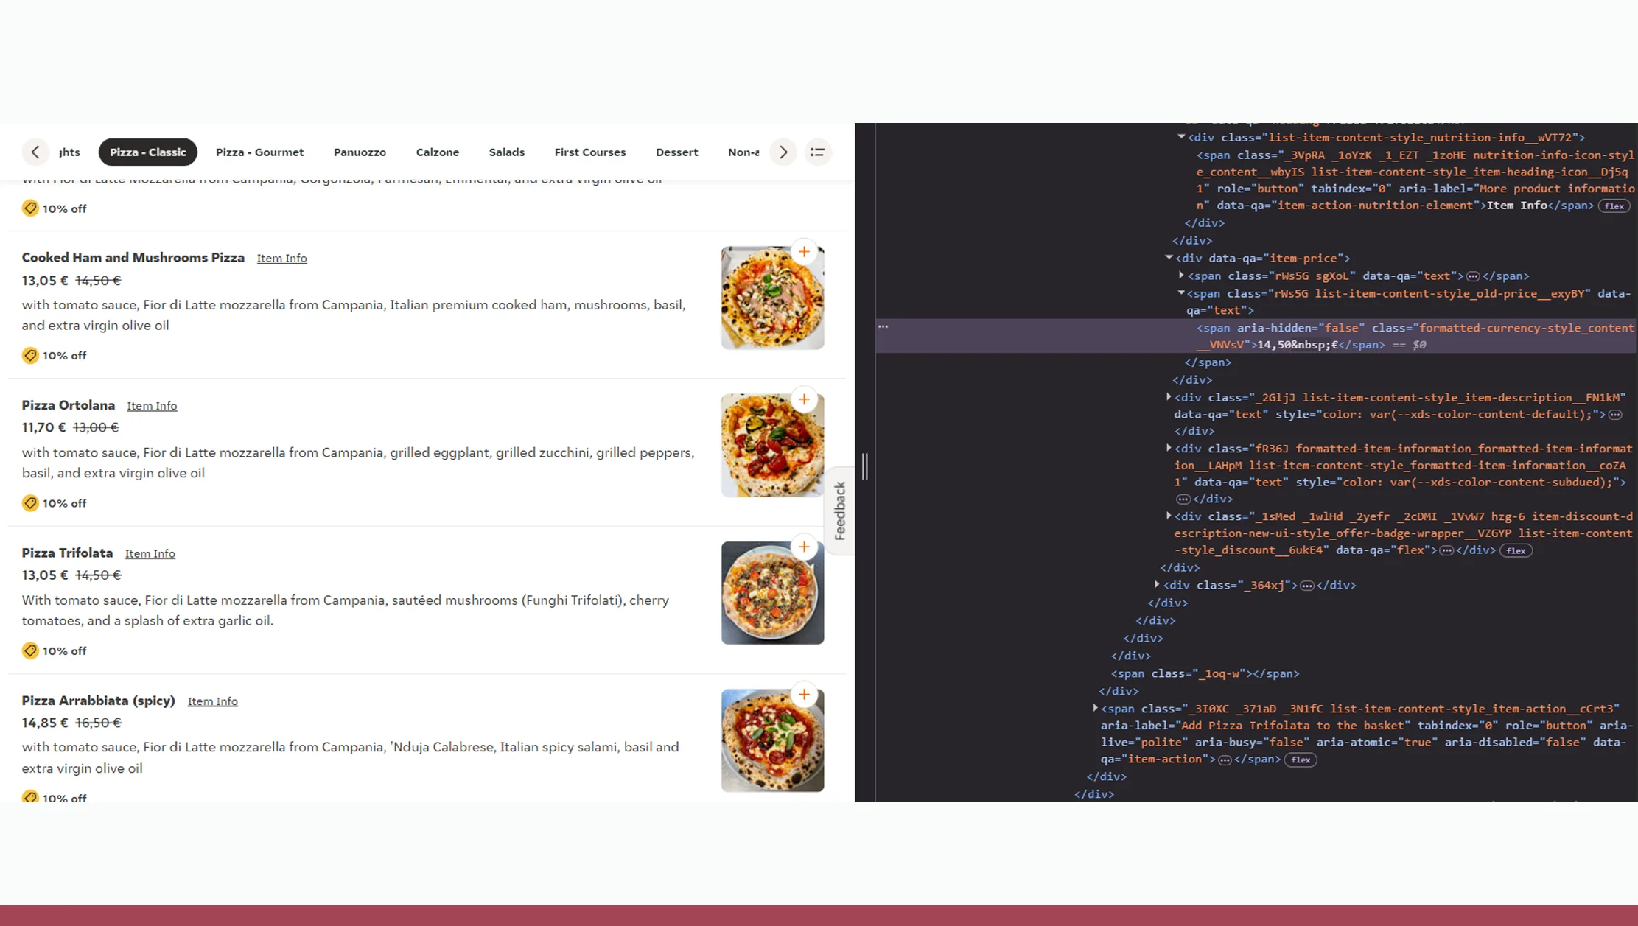Select the Calzone category tab

click(437, 152)
